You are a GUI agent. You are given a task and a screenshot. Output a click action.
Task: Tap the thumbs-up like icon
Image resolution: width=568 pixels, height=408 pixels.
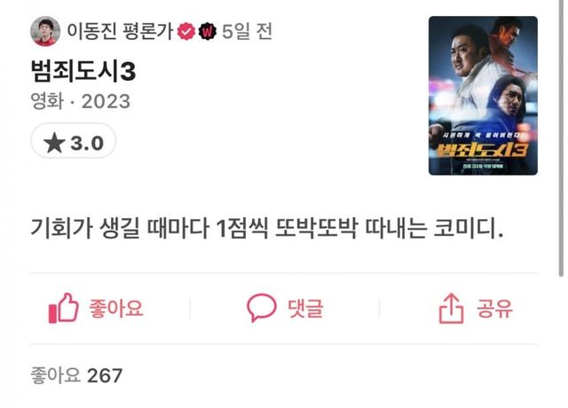(63, 308)
